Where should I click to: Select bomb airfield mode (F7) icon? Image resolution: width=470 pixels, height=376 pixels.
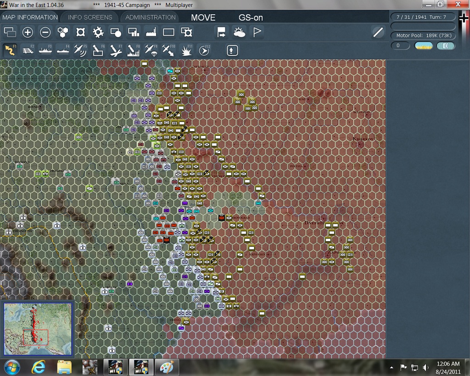coord(116,50)
